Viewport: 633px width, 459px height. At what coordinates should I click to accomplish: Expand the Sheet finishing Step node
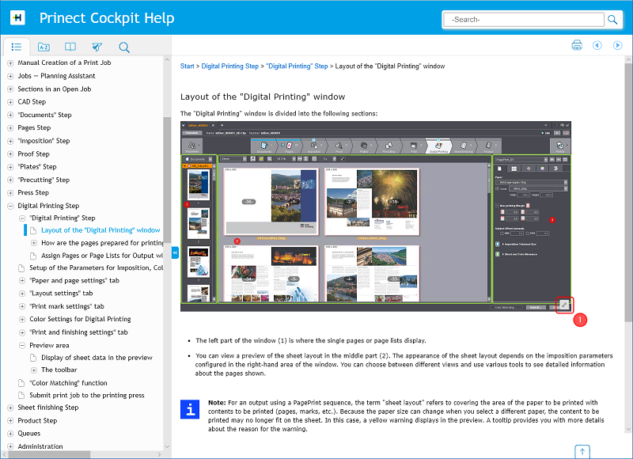pos(10,408)
